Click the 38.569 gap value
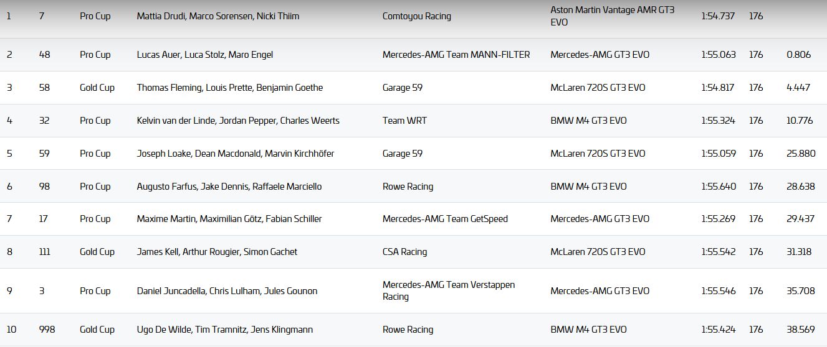827x347 pixels. point(800,330)
